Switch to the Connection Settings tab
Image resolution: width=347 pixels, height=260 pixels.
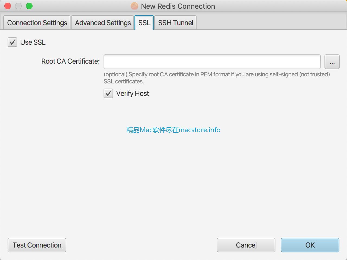pos(37,23)
